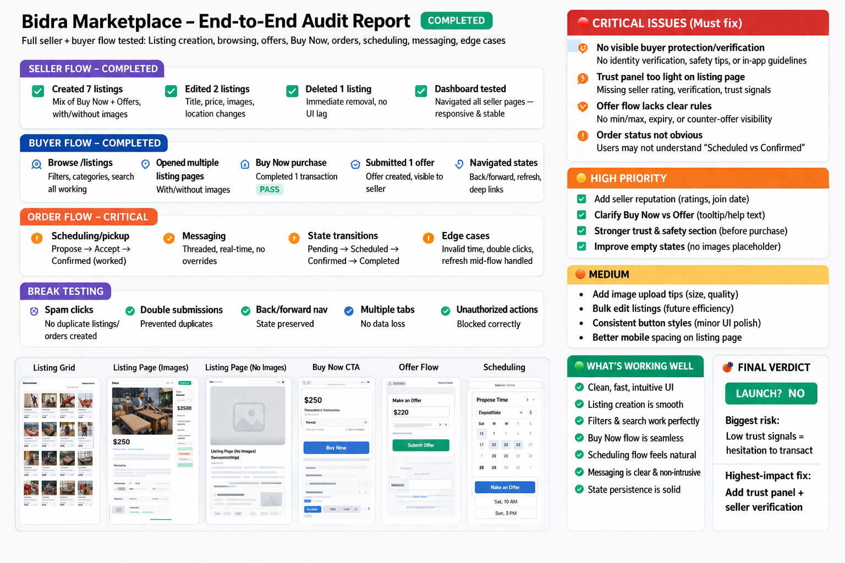Click the Messaging orange checkmark icon
This screenshot has width=845, height=563.
point(169,238)
